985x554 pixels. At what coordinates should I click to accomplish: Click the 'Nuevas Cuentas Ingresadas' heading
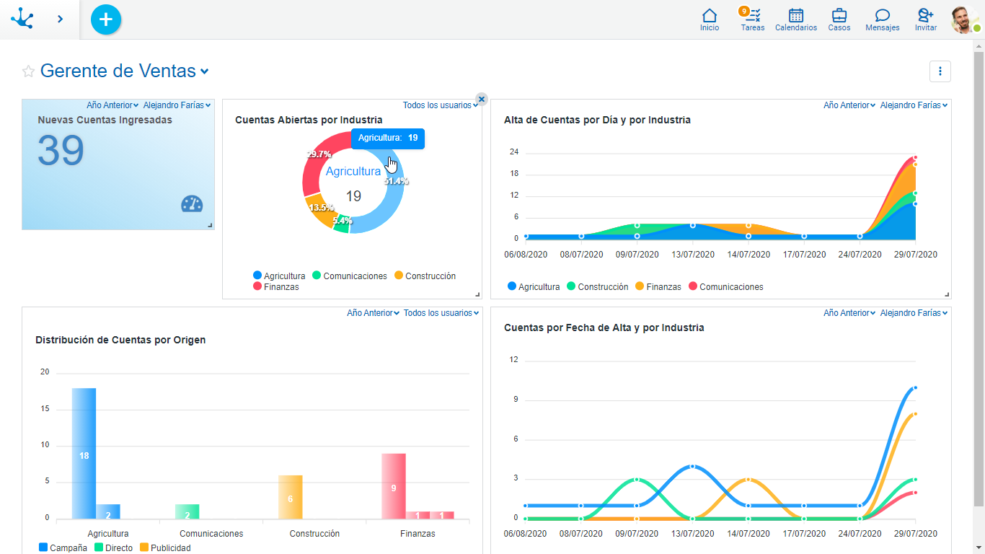tap(105, 120)
